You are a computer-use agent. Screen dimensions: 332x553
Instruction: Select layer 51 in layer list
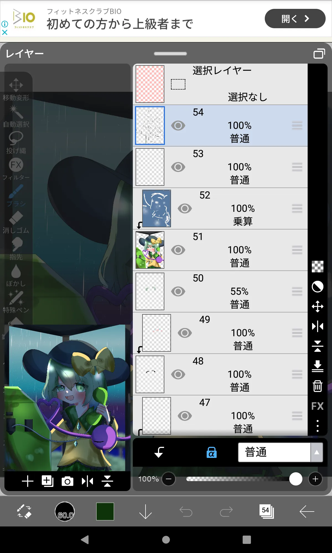pos(220,250)
